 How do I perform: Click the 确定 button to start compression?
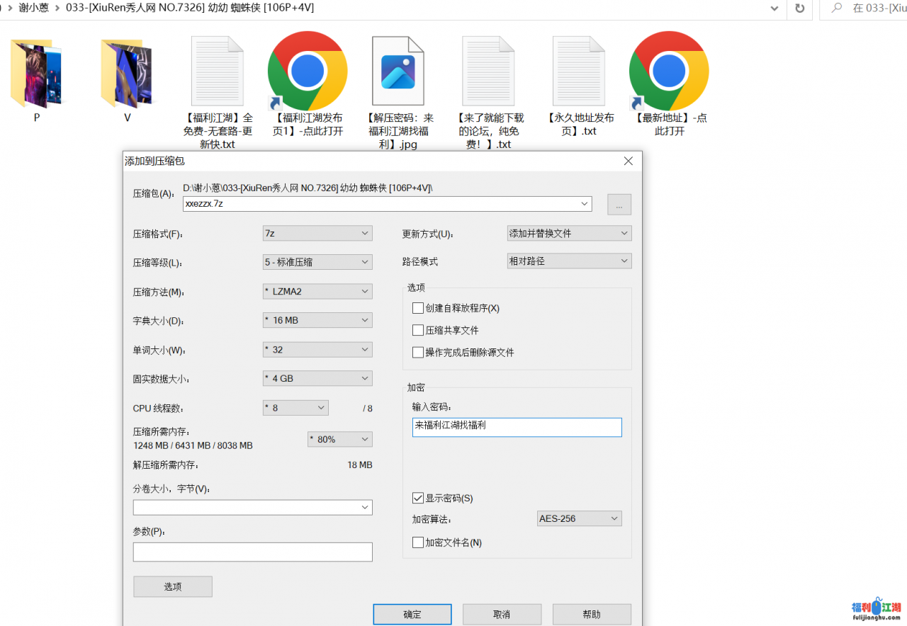point(412,614)
